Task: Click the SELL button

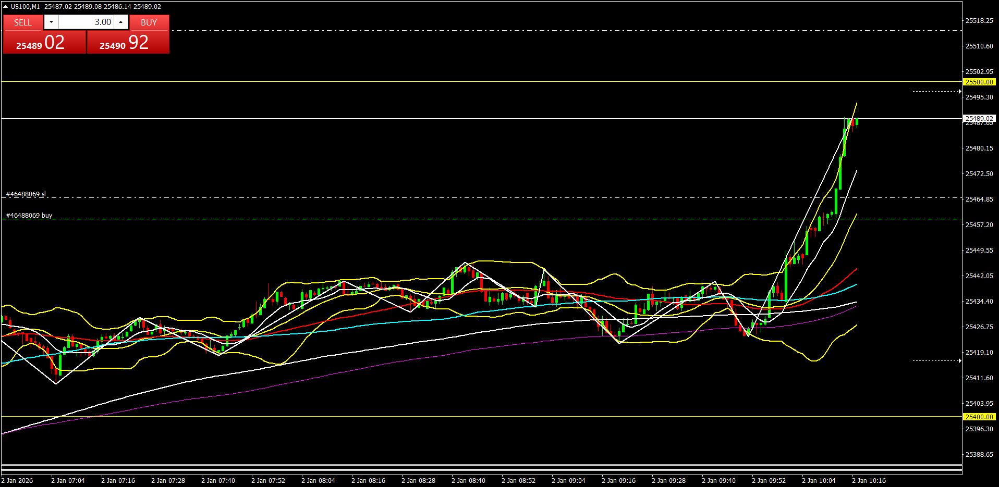Action: pos(23,22)
